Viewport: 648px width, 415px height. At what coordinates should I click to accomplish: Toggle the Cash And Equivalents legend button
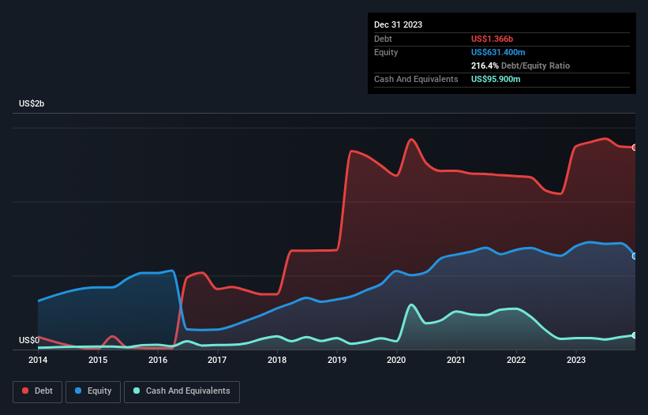(x=182, y=391)
